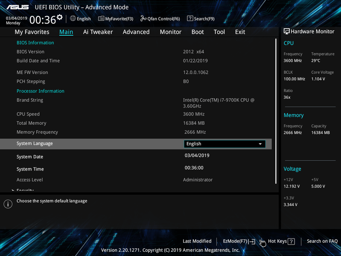The image size is (341, 256).
Task: Expand the Security submenu arrow
Action: tap(13, 190)
